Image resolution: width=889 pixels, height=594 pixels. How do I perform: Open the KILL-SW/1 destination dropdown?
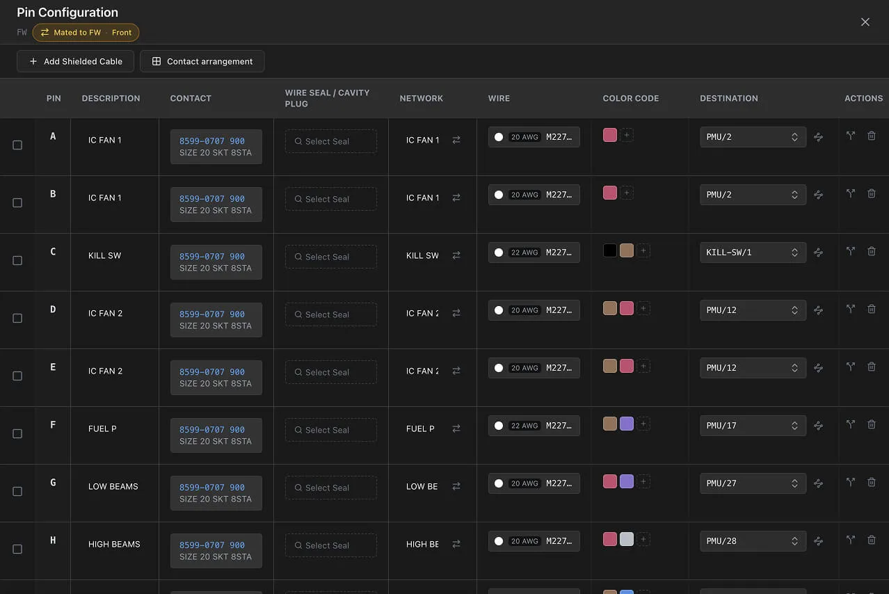click(x=753, y=252)
